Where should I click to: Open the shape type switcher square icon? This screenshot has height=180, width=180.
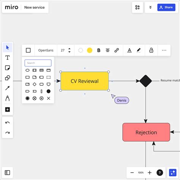(x=28, y=50)
